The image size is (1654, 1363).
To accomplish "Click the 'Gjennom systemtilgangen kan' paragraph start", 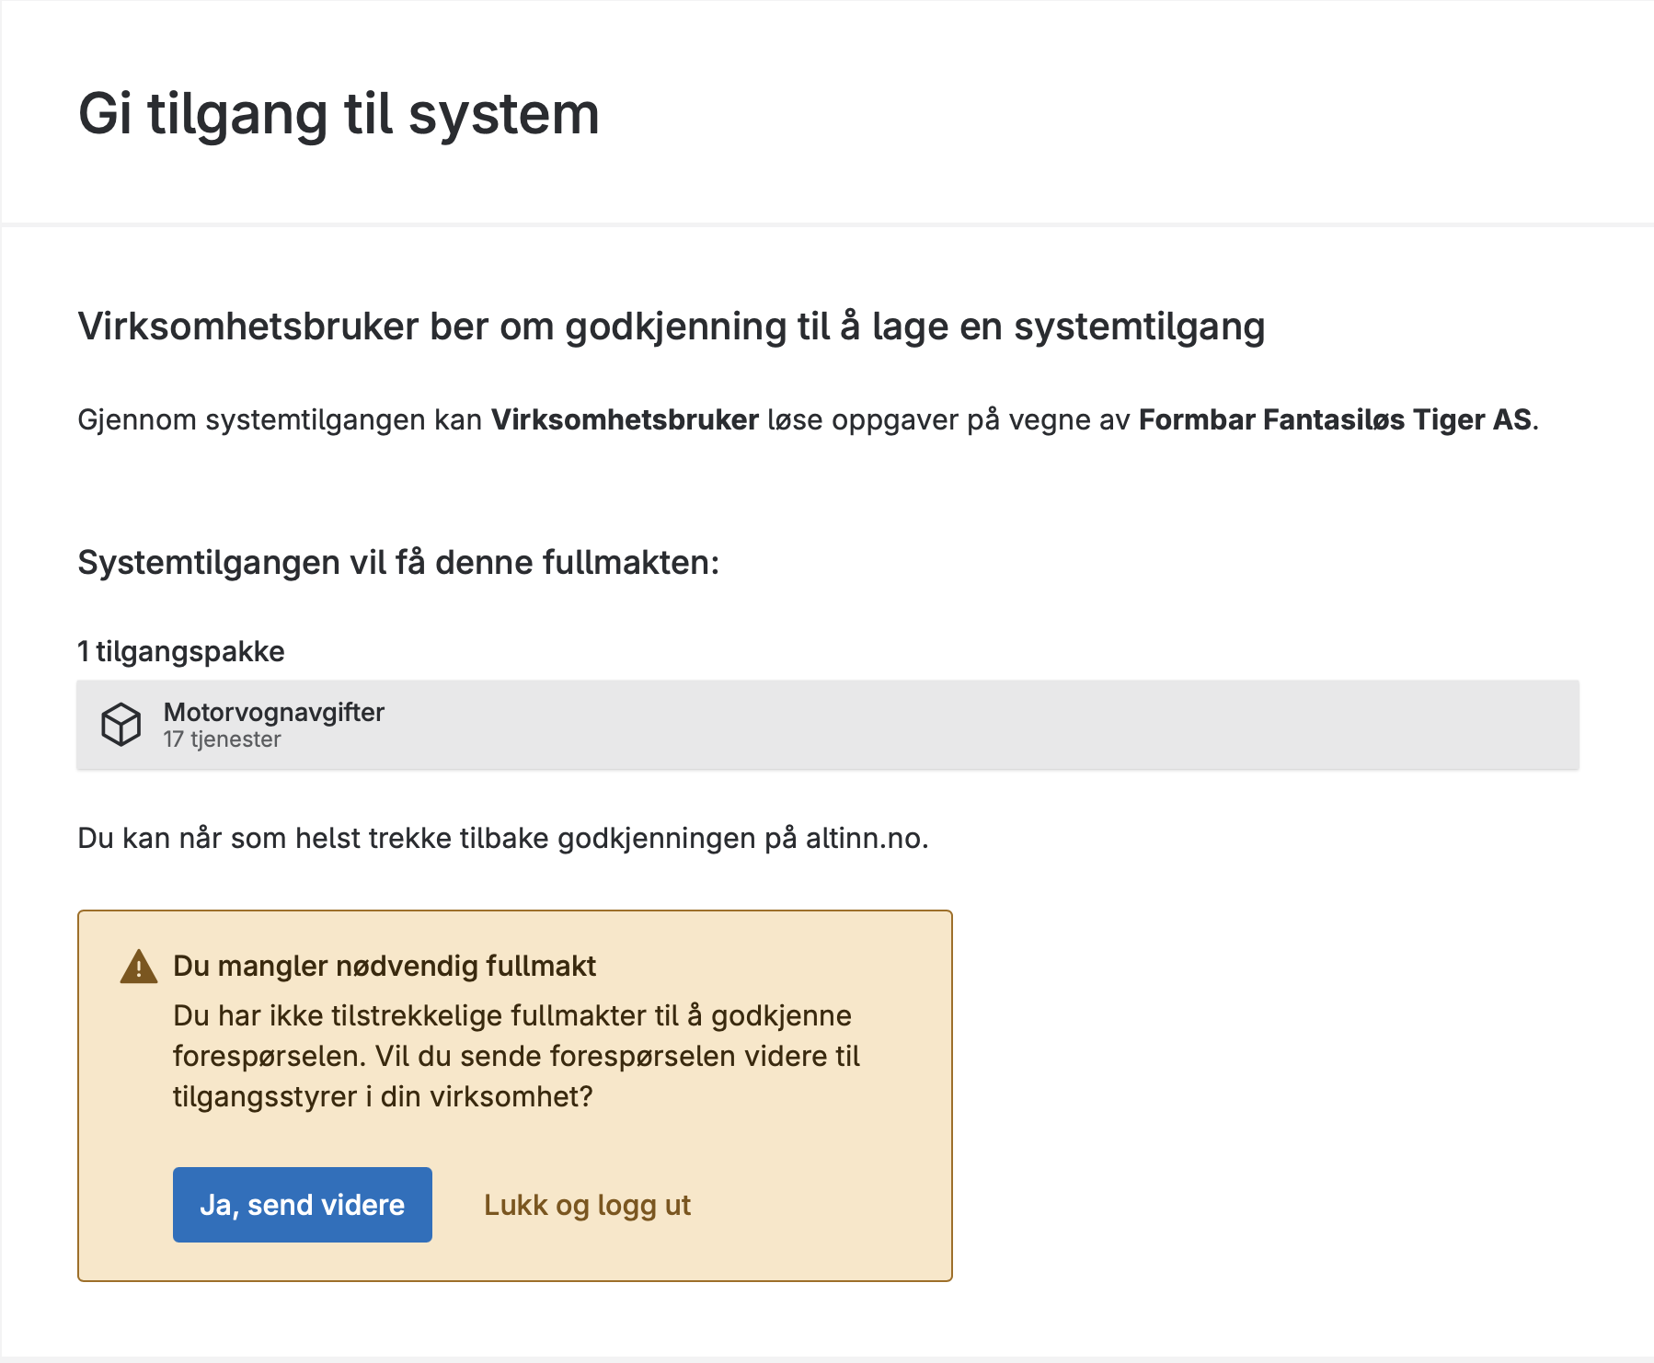I will [279, 419].
